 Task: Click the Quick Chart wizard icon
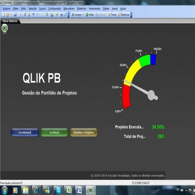click(52, 15)
